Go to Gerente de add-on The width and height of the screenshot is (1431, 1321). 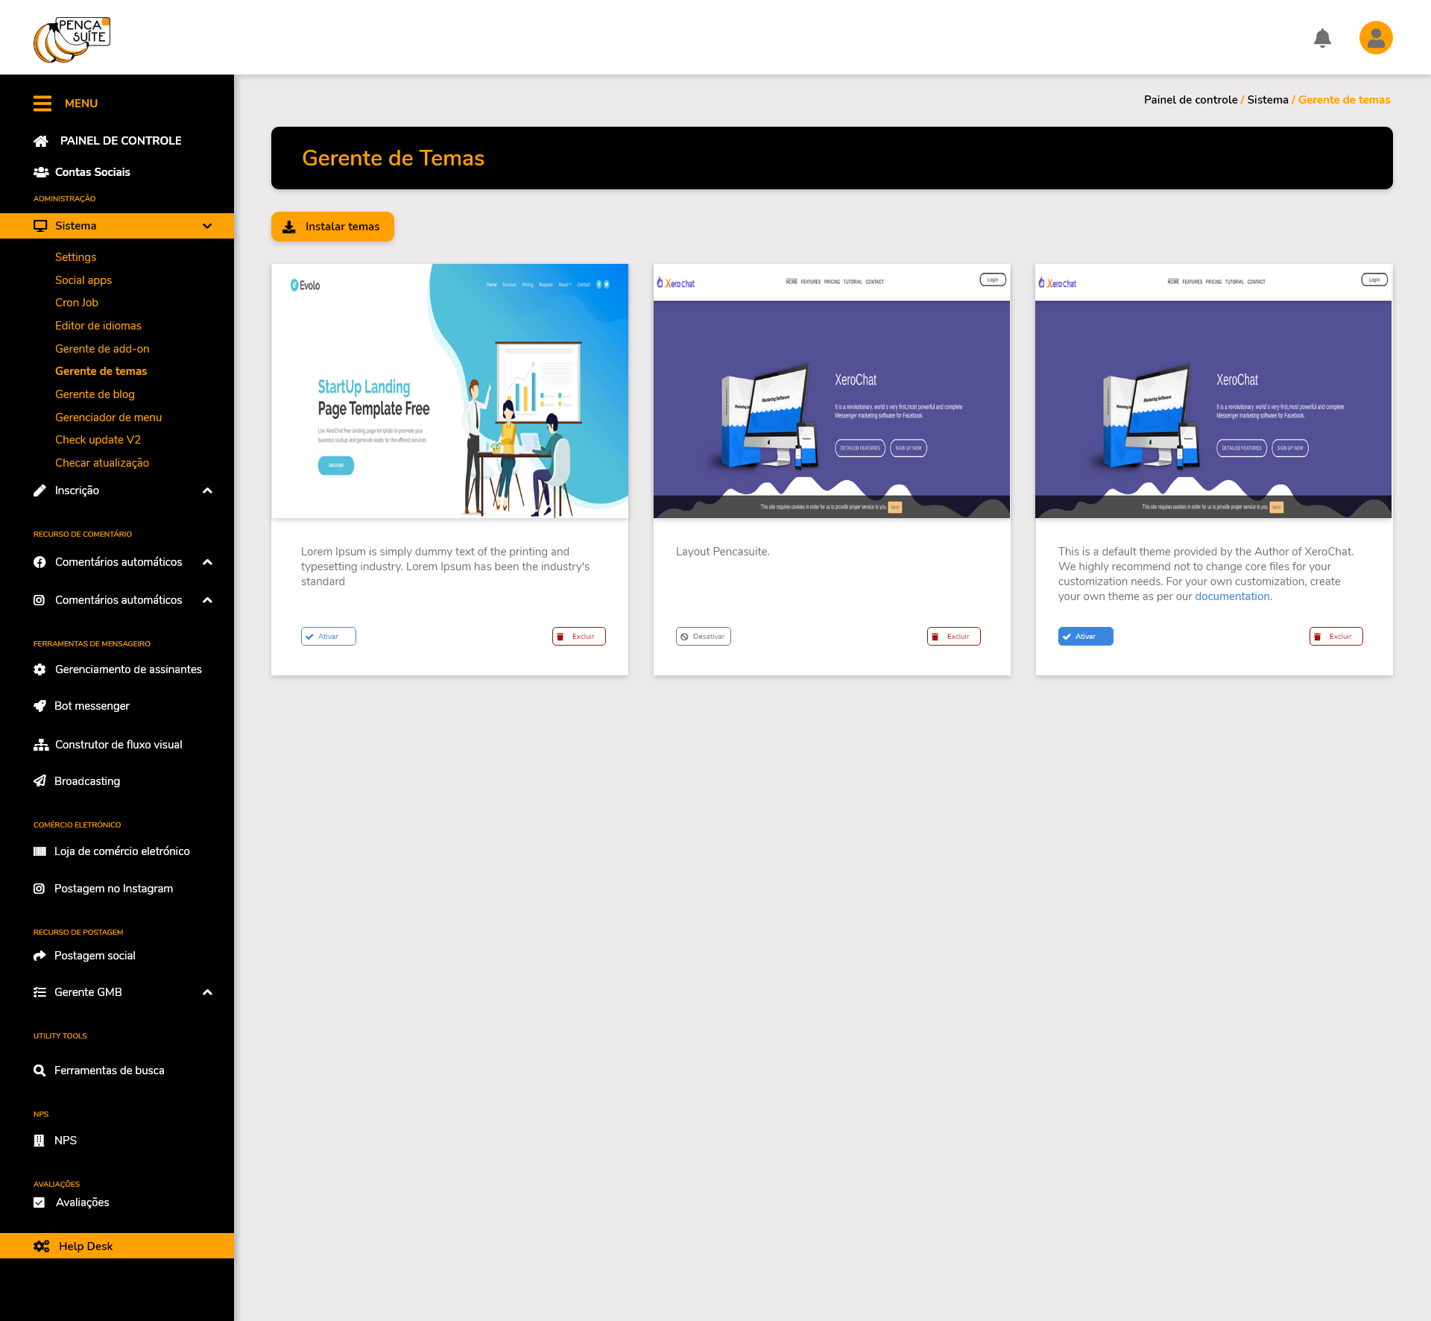(102, 349)
